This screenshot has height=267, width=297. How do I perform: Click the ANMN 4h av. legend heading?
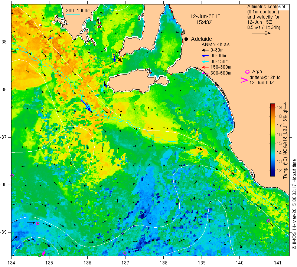pos(216,44)
